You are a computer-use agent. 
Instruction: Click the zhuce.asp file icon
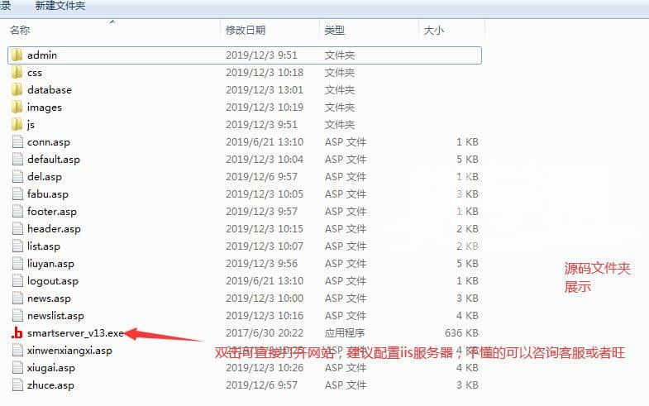17,385
